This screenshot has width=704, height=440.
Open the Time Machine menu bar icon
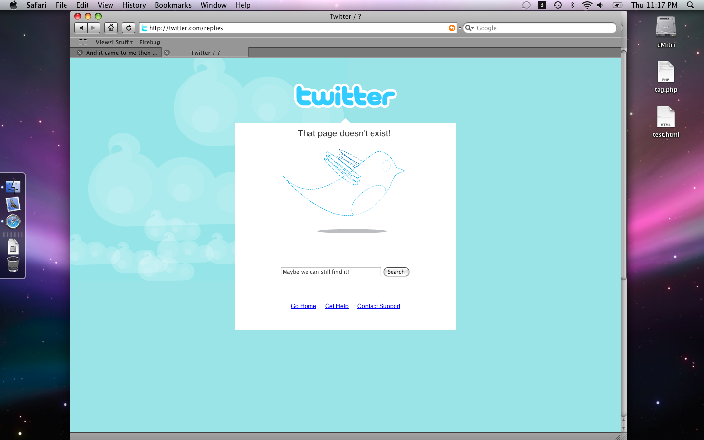557,5
